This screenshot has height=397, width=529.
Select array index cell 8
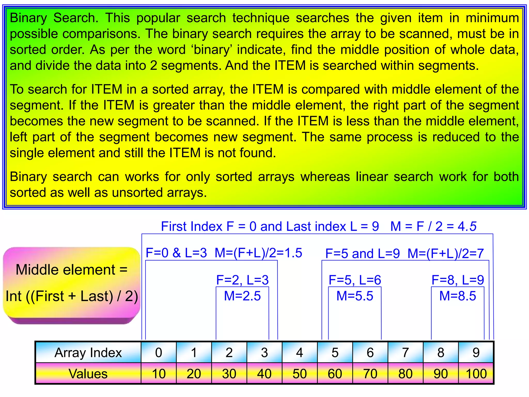tap(441, 353)
